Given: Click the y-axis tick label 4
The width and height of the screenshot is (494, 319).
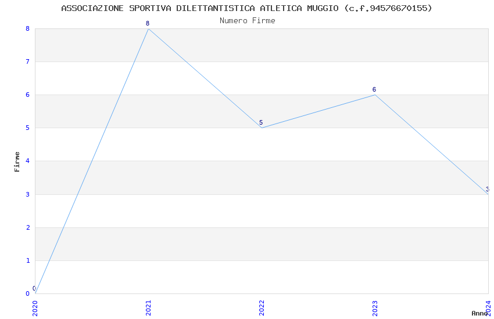Looking at the screenshot, I should point(27,161).
